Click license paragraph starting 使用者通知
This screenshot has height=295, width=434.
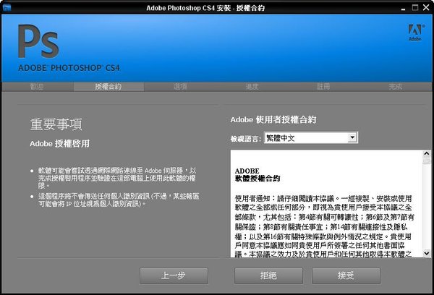tap(324, 226)
